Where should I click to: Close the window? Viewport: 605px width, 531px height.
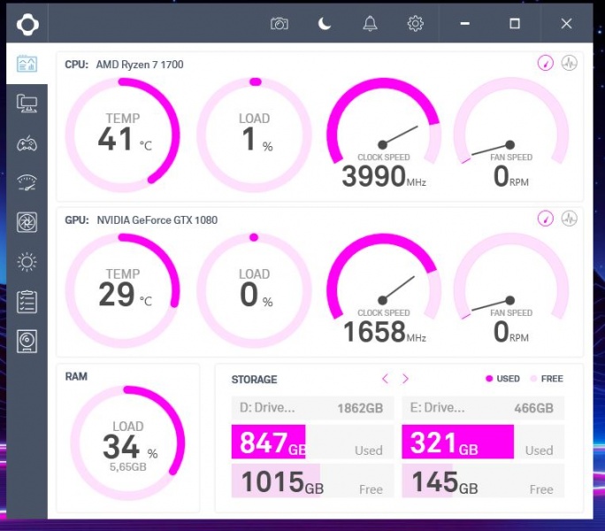pos(566,24)
